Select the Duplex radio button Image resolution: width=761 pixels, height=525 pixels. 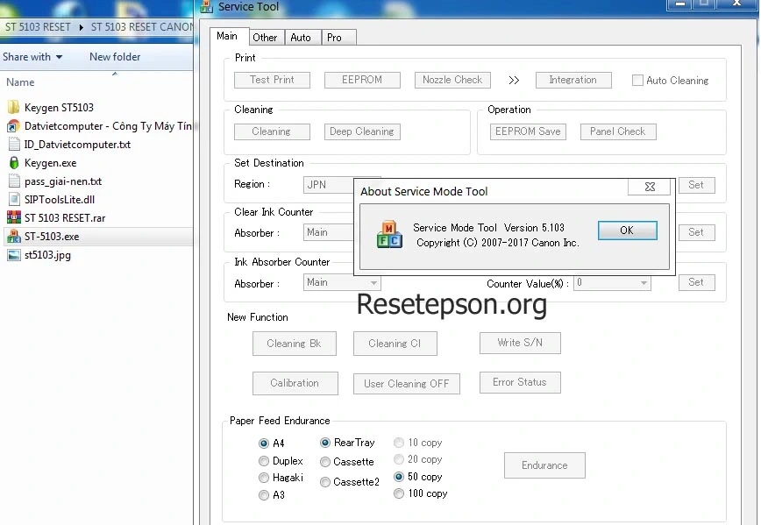pyautogui.click(x=264, y=460)
